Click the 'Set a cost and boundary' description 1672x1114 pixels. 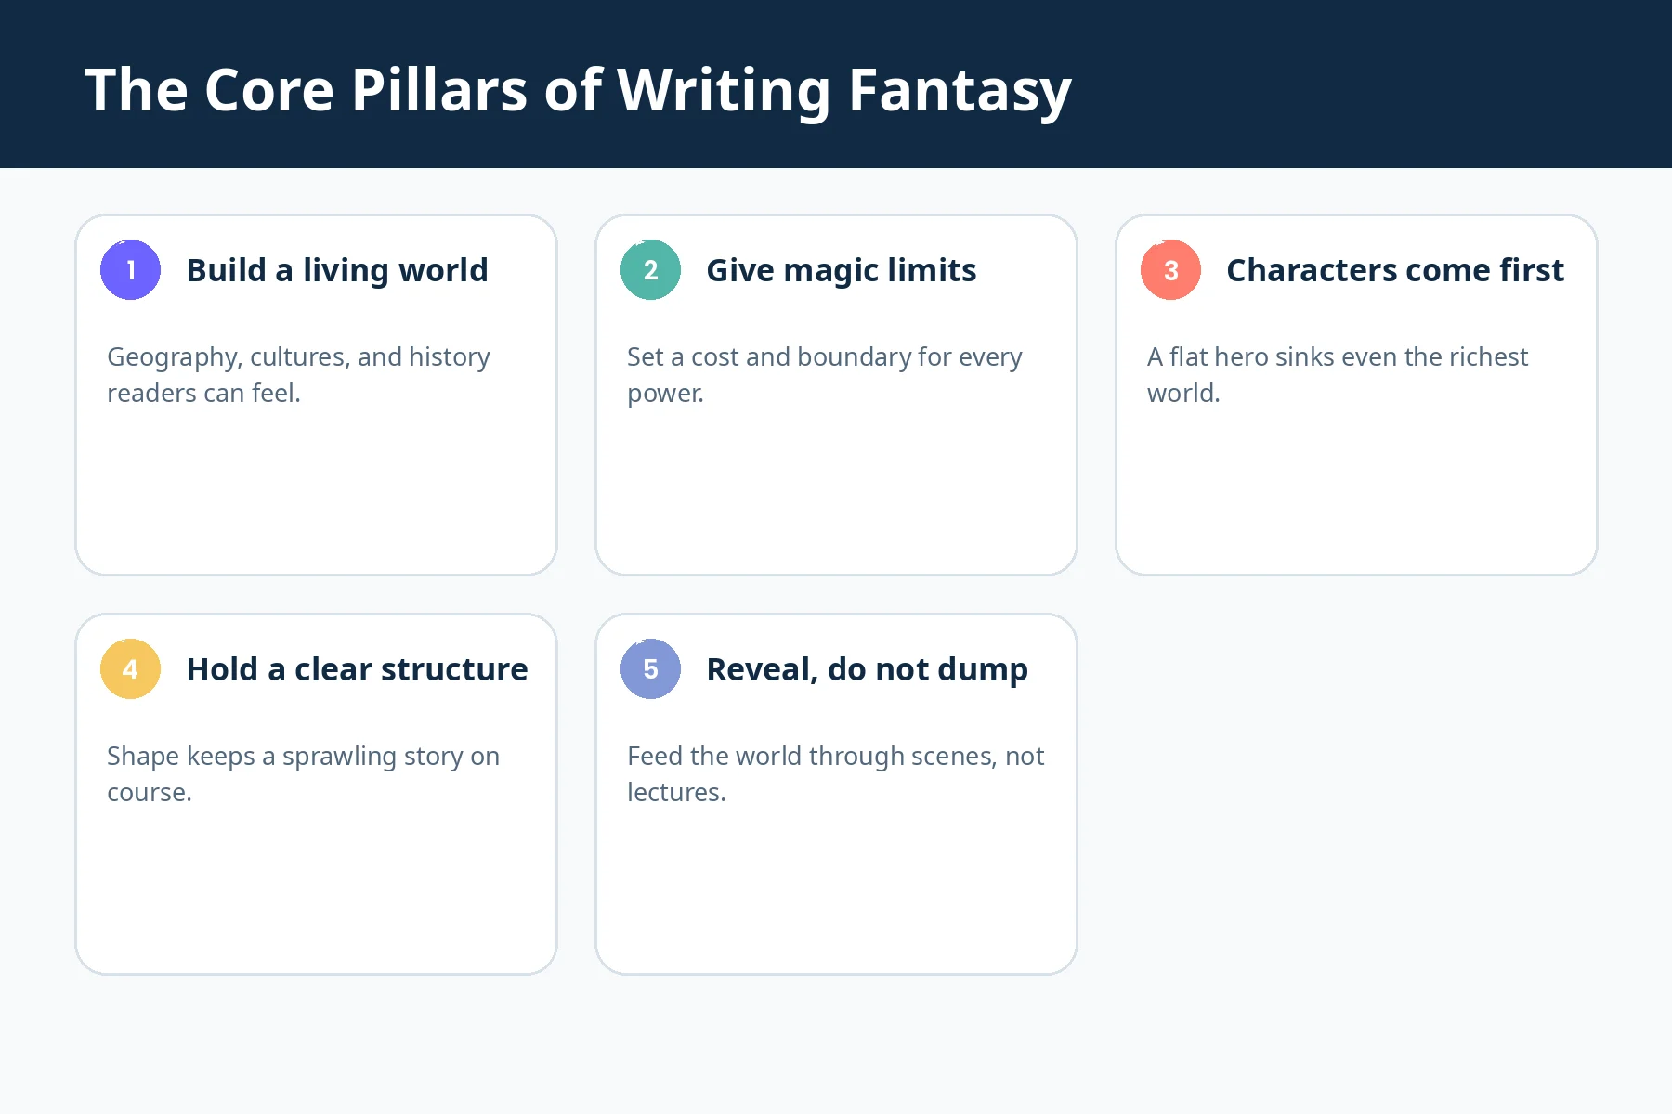tap(825, 375)
